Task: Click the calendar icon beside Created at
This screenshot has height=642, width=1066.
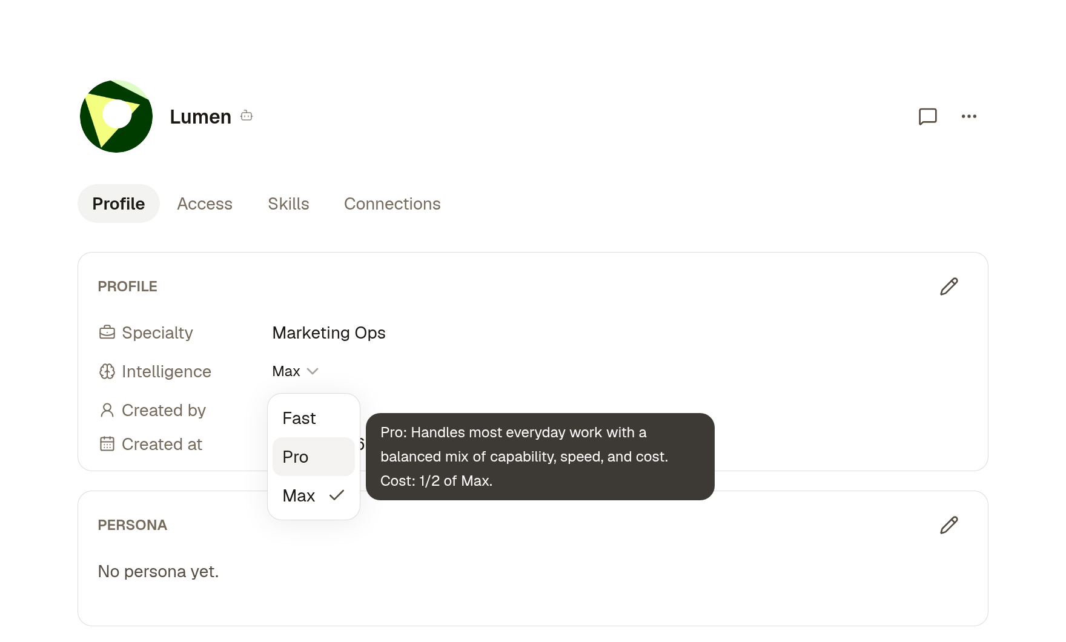Action: point(107,444)
